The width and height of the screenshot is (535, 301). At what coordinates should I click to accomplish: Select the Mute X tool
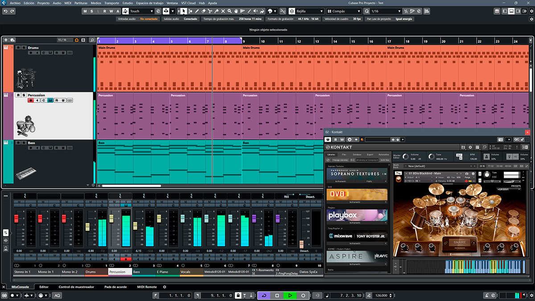coord(222,11)
